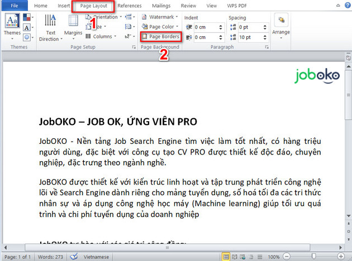Open the Paragraph dialog launcher
This screenshot has height=261, width=352.
point(267,47)
